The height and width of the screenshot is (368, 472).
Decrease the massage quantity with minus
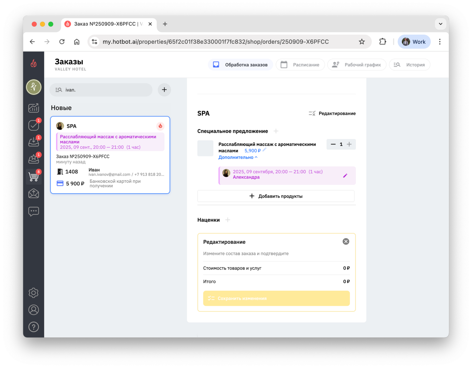(333, 144)
